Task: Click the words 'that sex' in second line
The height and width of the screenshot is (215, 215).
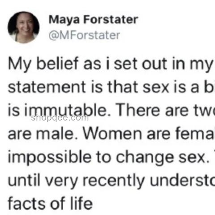Action: (x=138, y=87)
